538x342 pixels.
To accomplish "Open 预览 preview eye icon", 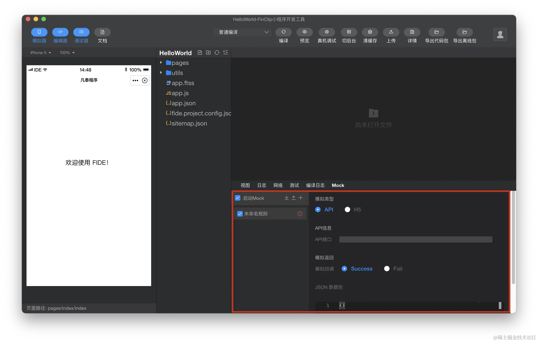I will 305,32.
